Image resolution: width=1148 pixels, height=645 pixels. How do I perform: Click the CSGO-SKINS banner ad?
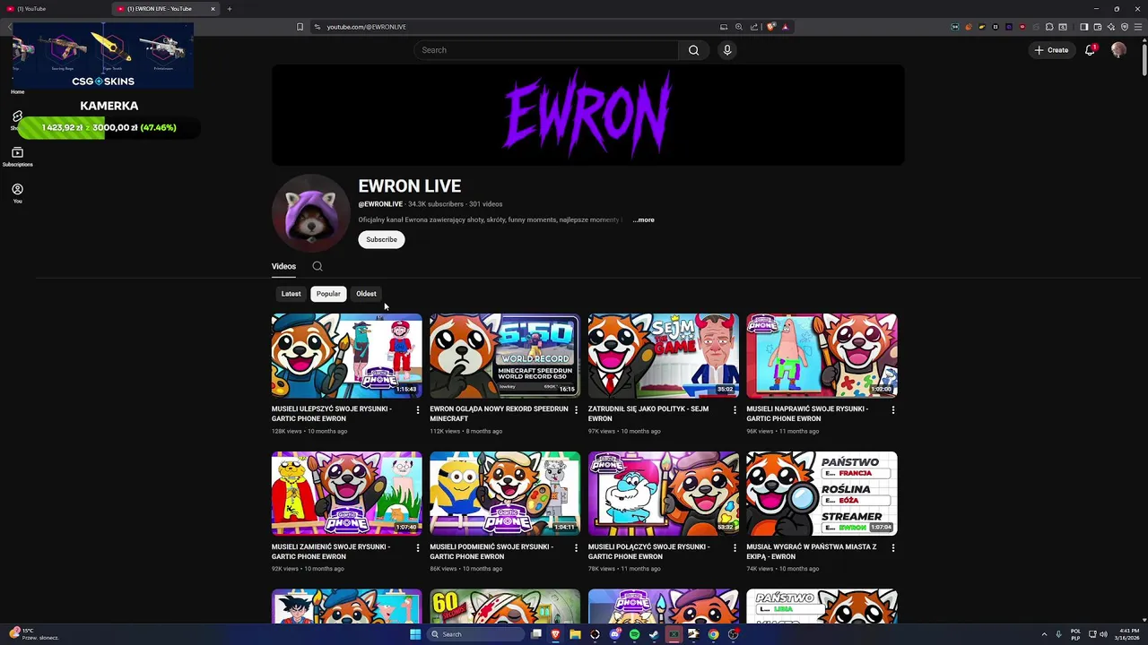tap(103, 56)
